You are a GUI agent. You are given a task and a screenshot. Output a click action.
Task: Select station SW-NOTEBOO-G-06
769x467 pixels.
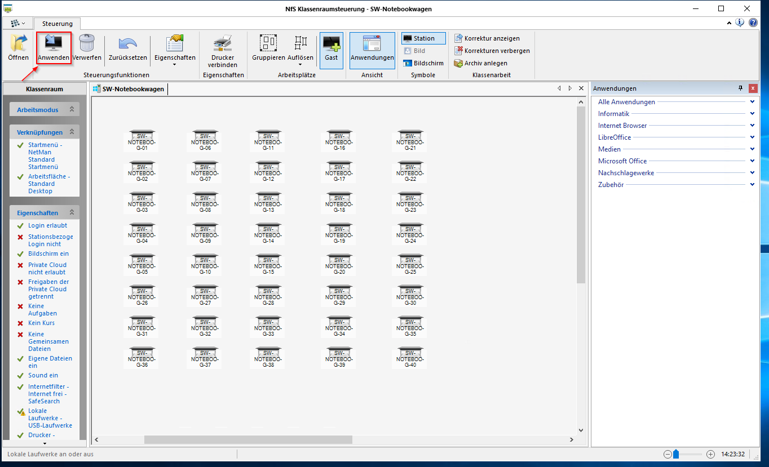pyautogui.click(x=205, y=140)
